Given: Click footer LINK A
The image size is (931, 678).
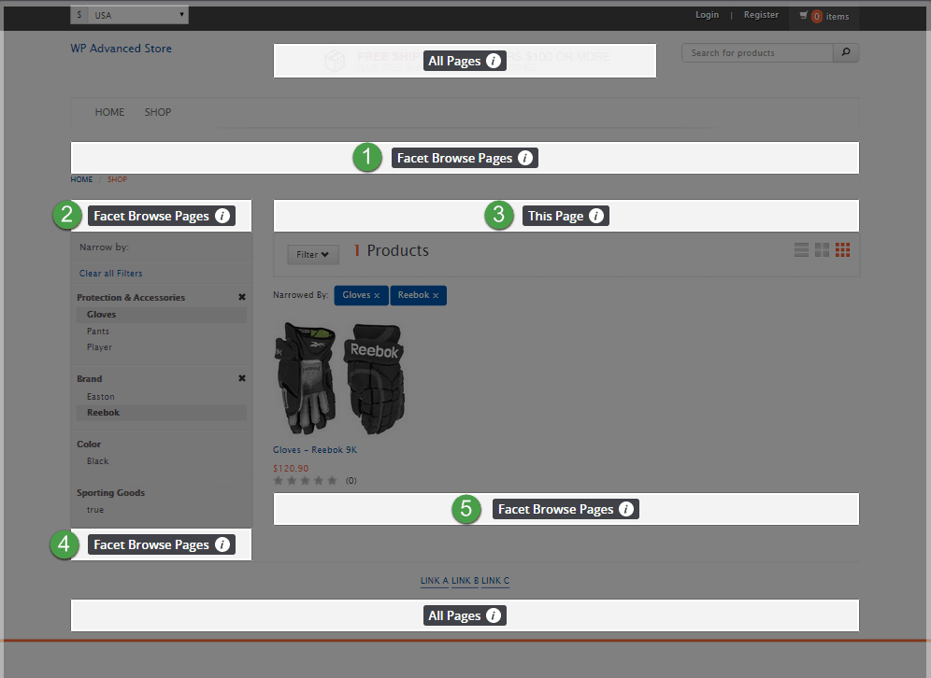Looking at the screenshot, I should tap(435, 581).
